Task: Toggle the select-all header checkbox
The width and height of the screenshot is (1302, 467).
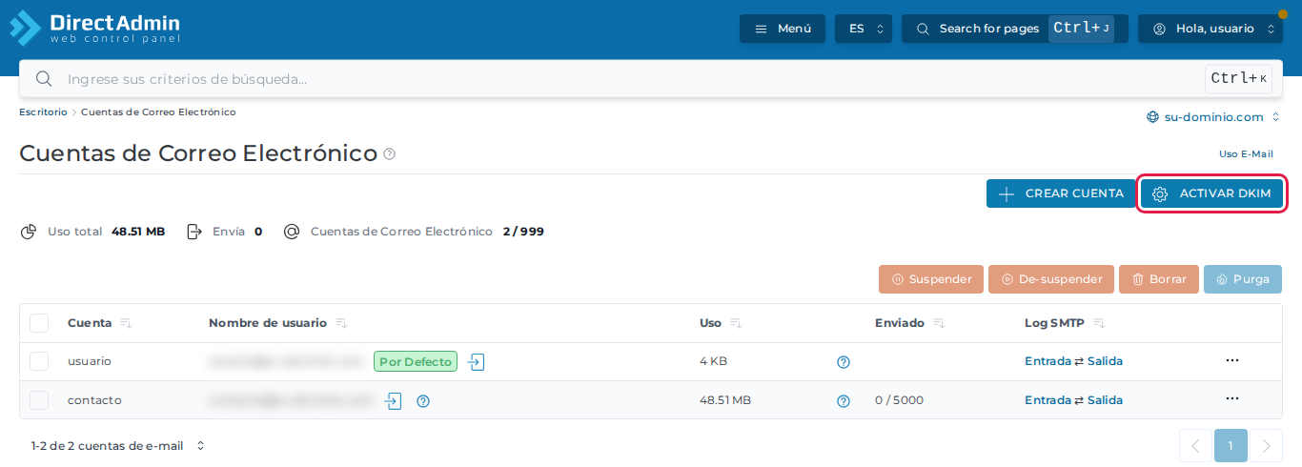Action: click(x=39, y=323)
